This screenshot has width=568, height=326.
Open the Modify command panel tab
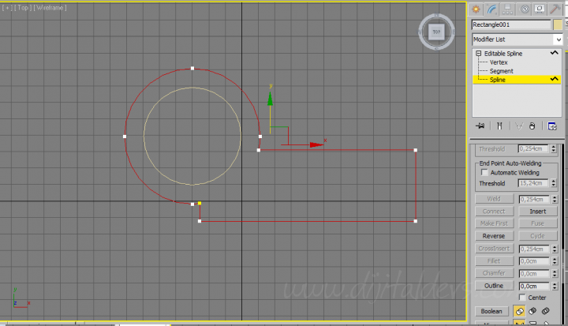pyautogui.click(x=491, y=9)
